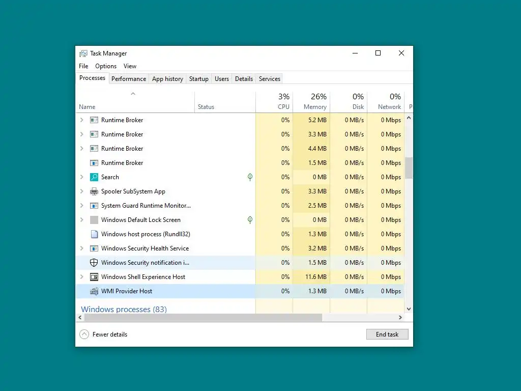Click the Fewer details link

(110, 334)
